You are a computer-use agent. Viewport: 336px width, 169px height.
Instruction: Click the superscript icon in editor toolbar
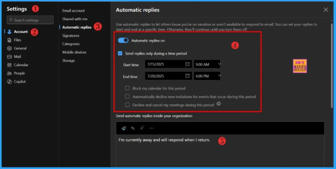(142, 128)
